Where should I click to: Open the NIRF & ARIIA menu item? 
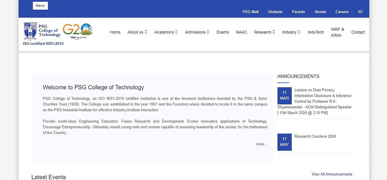point(337,32)
